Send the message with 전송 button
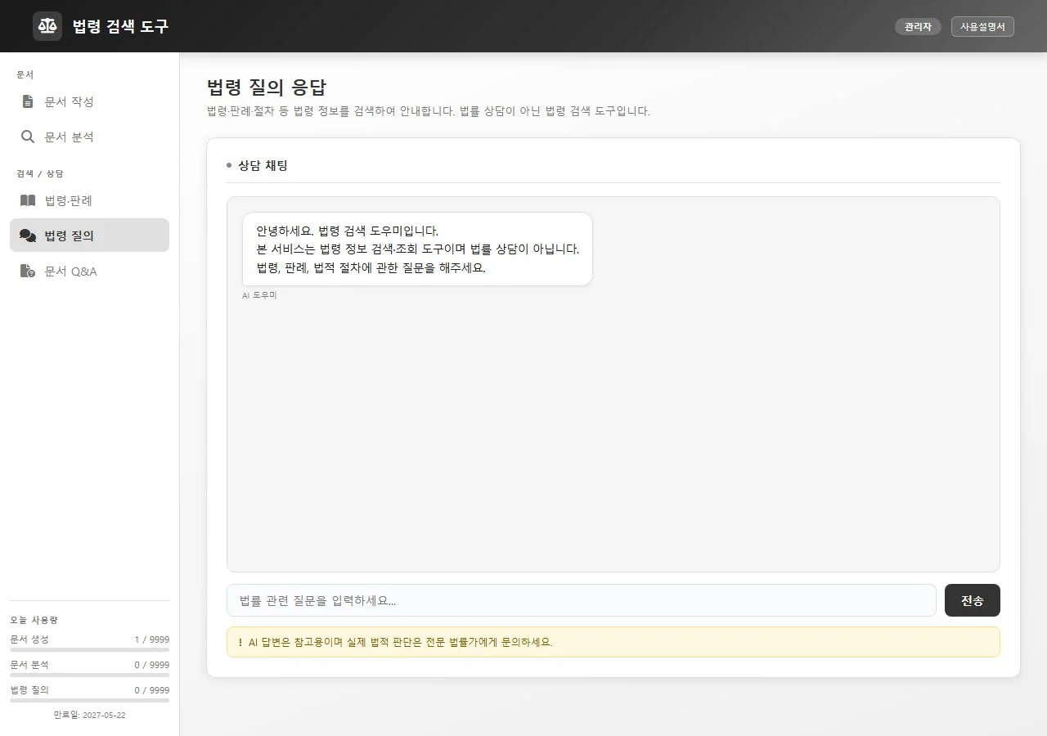1047x736 pixels. pos(972,600)
